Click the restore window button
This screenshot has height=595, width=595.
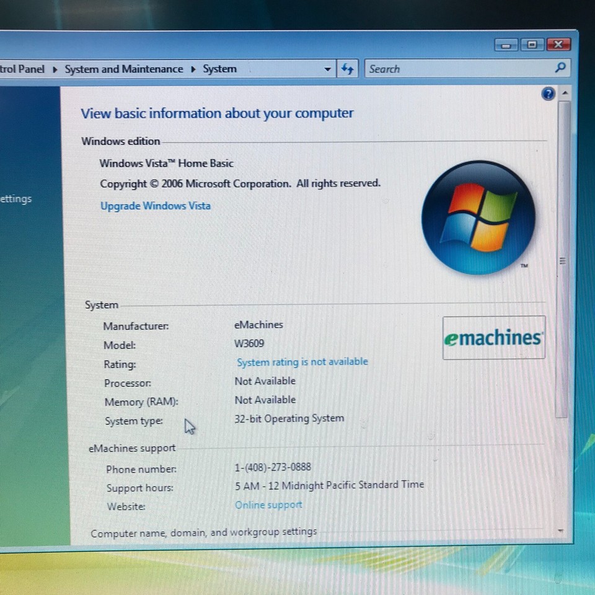[x=532, y=44]
